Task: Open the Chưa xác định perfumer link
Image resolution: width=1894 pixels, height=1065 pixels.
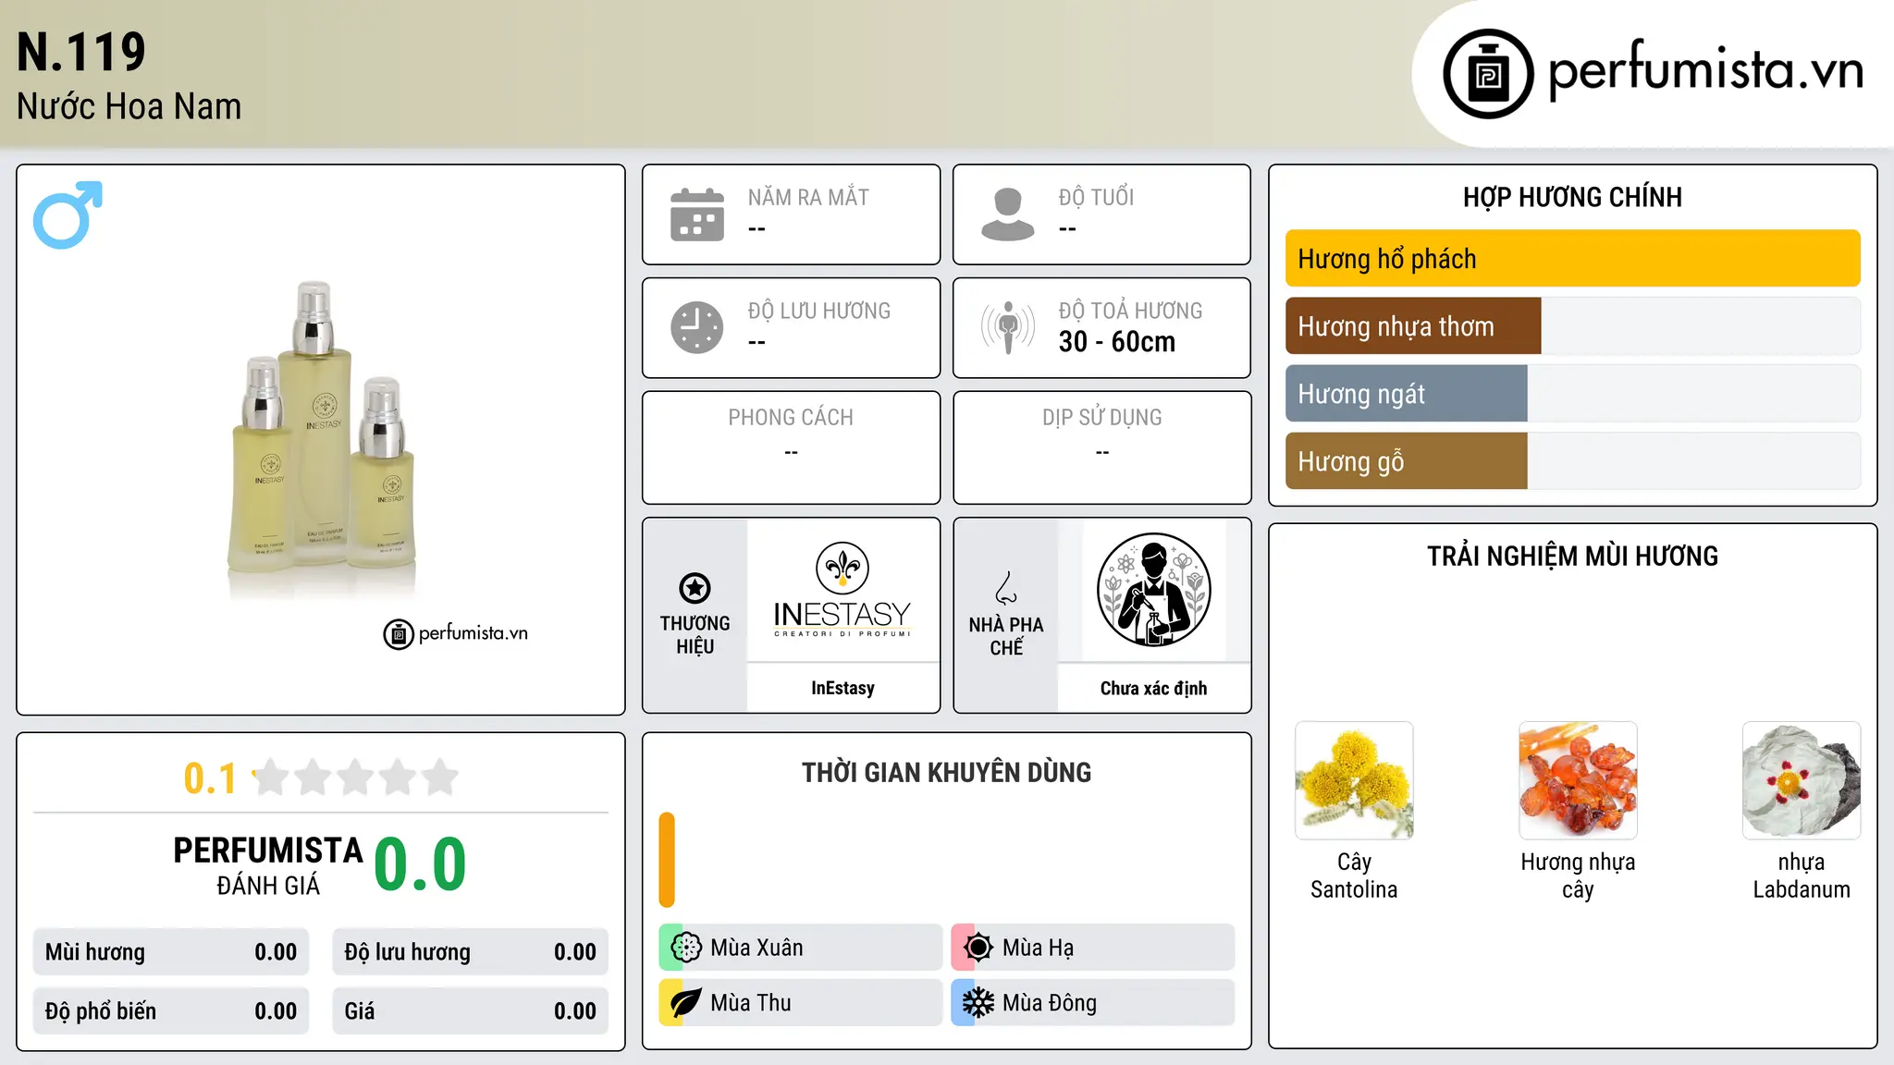Action: tap(1153, 688)
